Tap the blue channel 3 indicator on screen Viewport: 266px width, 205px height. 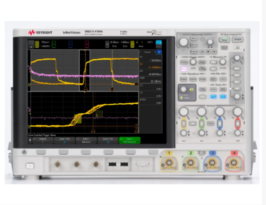70,44
